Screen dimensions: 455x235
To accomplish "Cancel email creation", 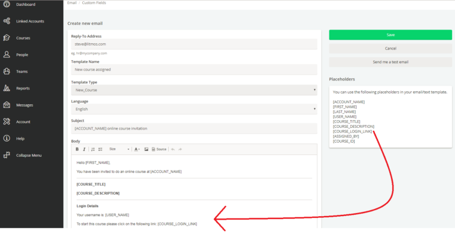I will 390,49.
